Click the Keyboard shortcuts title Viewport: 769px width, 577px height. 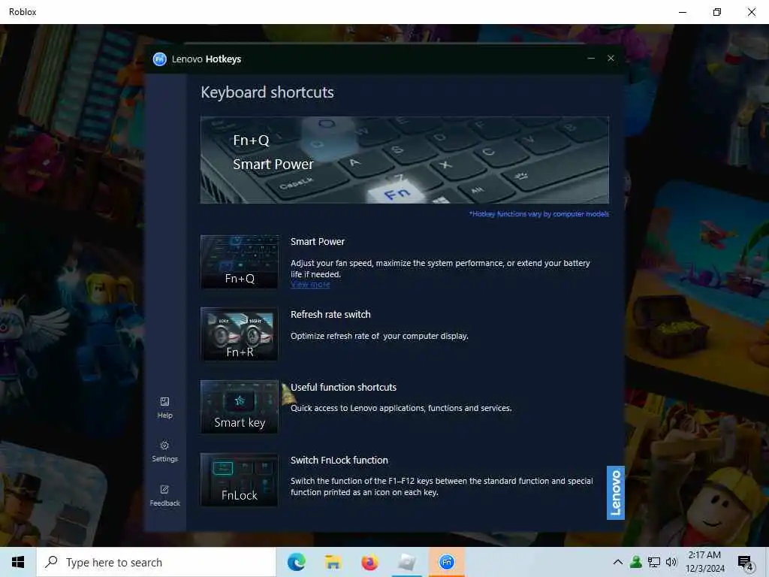267,92
